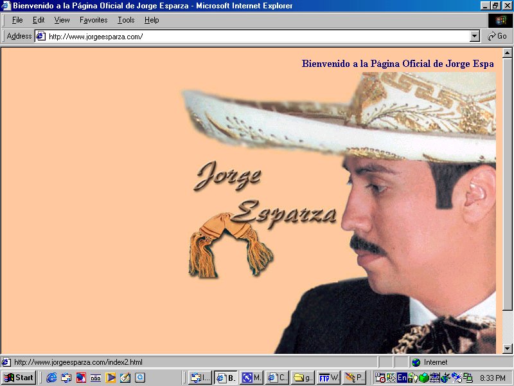Click the Internet Explorer quick launch icon
The width and height of the screenshot is (514, 386).
51,378
